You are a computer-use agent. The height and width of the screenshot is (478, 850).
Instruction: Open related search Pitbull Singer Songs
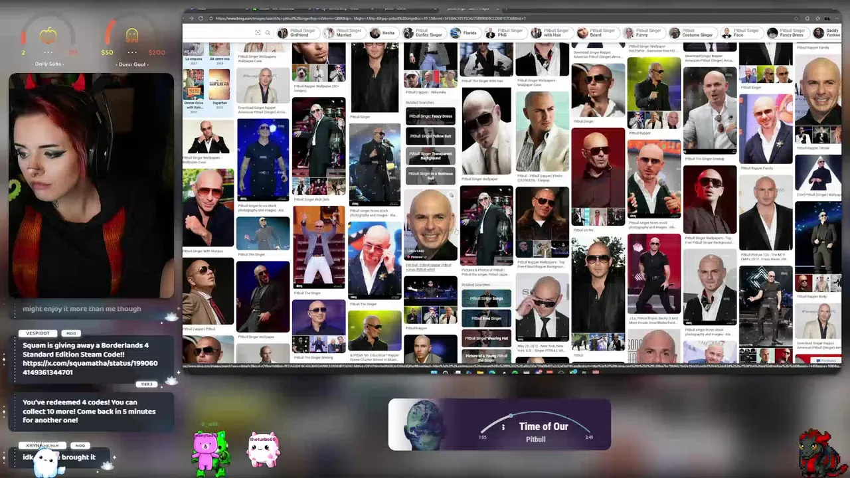487,299
